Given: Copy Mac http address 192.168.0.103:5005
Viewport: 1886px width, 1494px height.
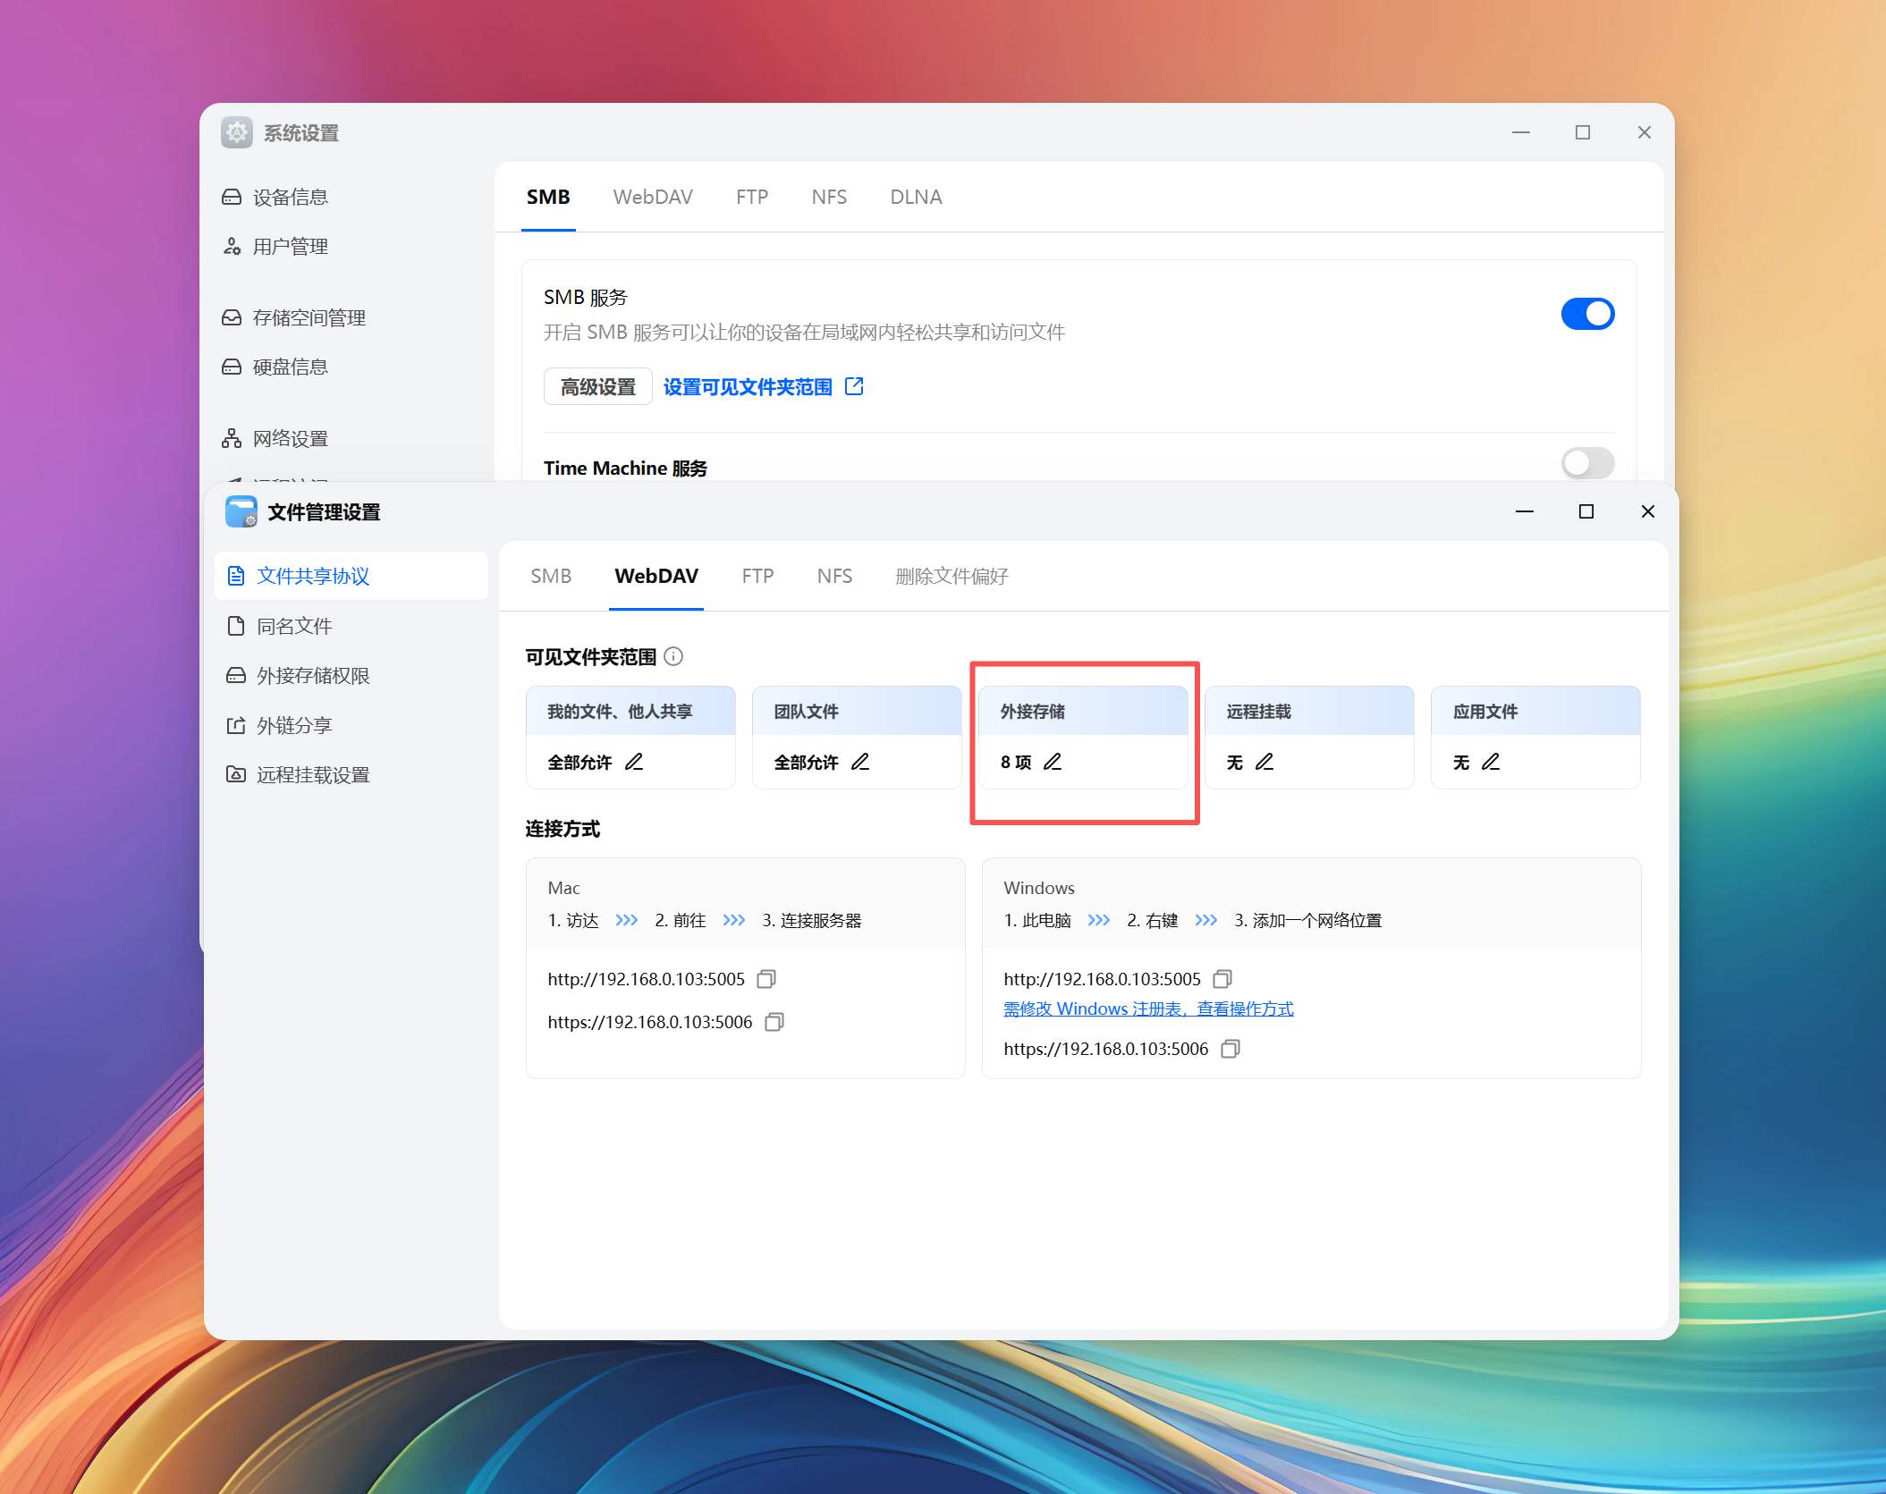Looking at the screenshot, I should (x=766, y=979).
